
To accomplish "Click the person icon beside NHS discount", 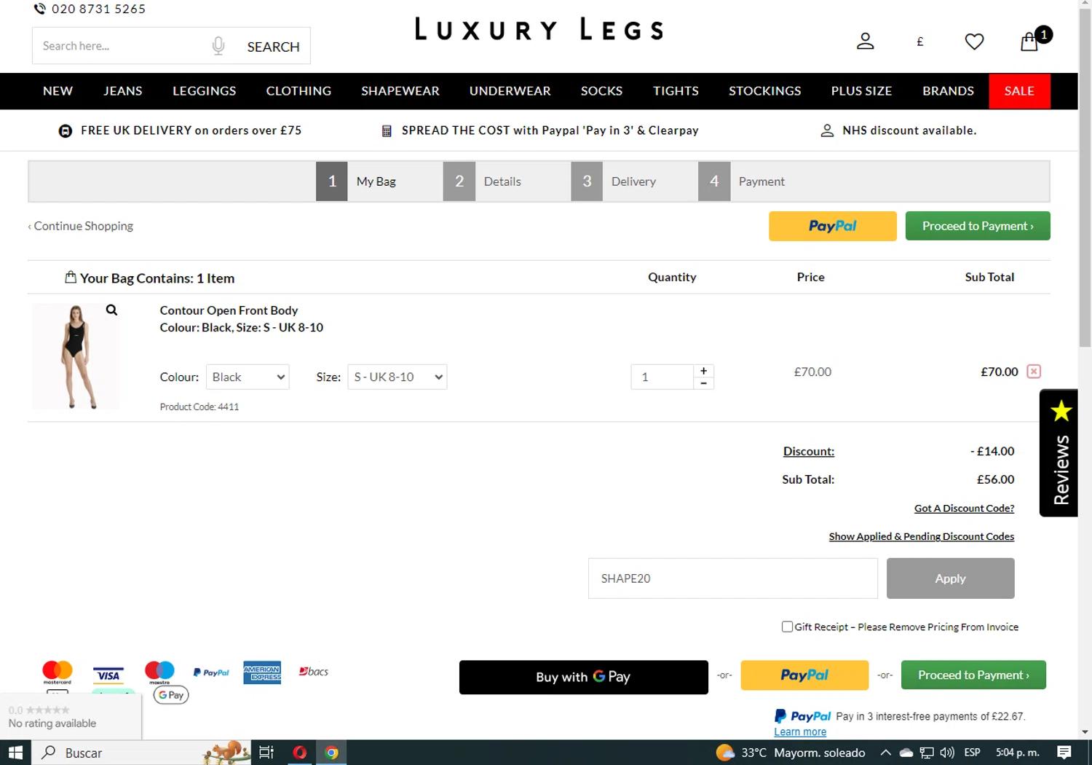I will coord(827,130).
